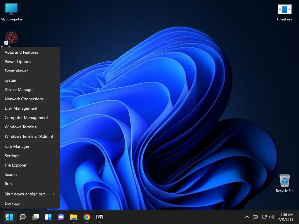Screen dimensions: 299x224
Task: Open taskbar Search magnifier icon
Action: (x=22, y=217)
